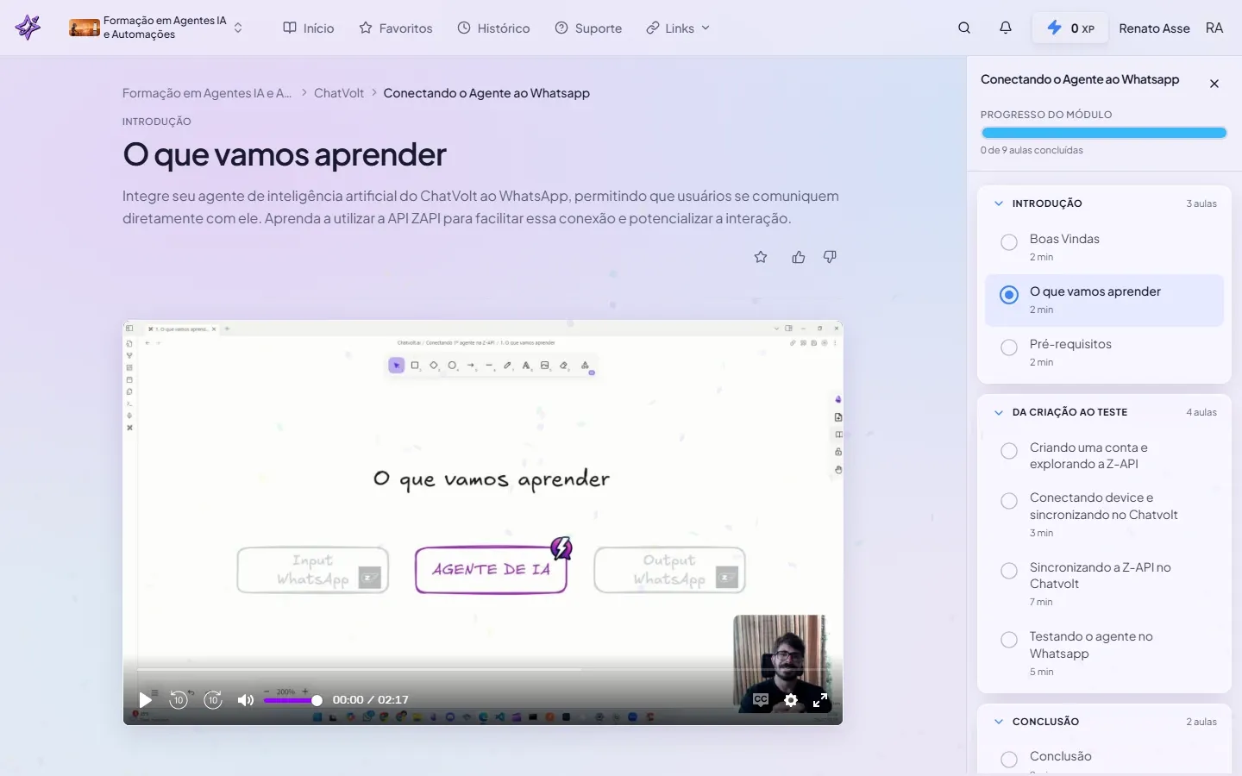The height and width of the screenshot is (776, 1242).
Task: Click the video progress timeline
Action: pos(482,669)
